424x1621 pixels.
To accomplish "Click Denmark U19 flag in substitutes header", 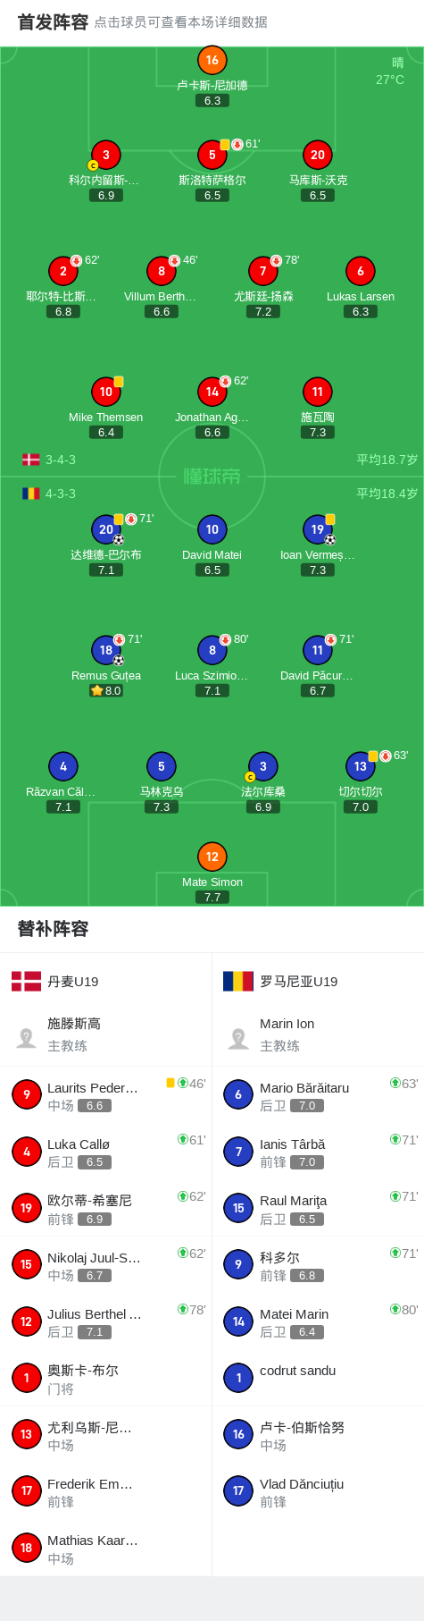I will (x=26, y=981).
